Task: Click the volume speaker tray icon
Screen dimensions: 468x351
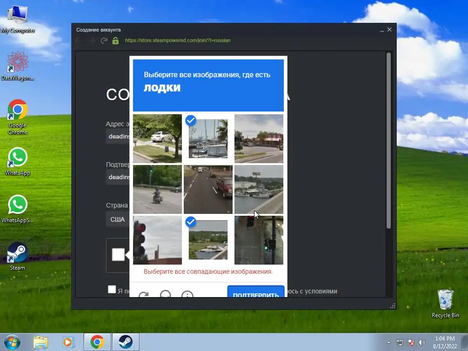Action: point(422,342)
